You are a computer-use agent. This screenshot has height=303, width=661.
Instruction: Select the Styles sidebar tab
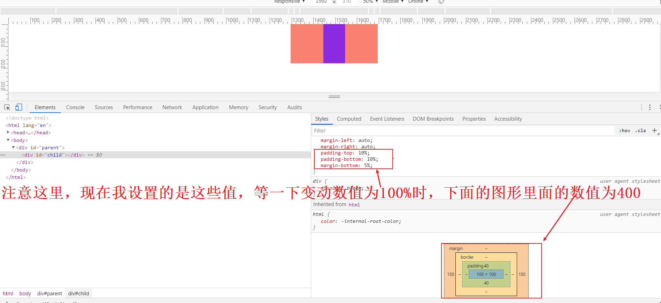pyautogui.click(x=322, y=119)
